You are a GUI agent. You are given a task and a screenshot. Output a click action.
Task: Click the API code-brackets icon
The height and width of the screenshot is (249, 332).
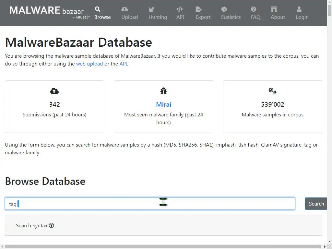click(180, 9)
